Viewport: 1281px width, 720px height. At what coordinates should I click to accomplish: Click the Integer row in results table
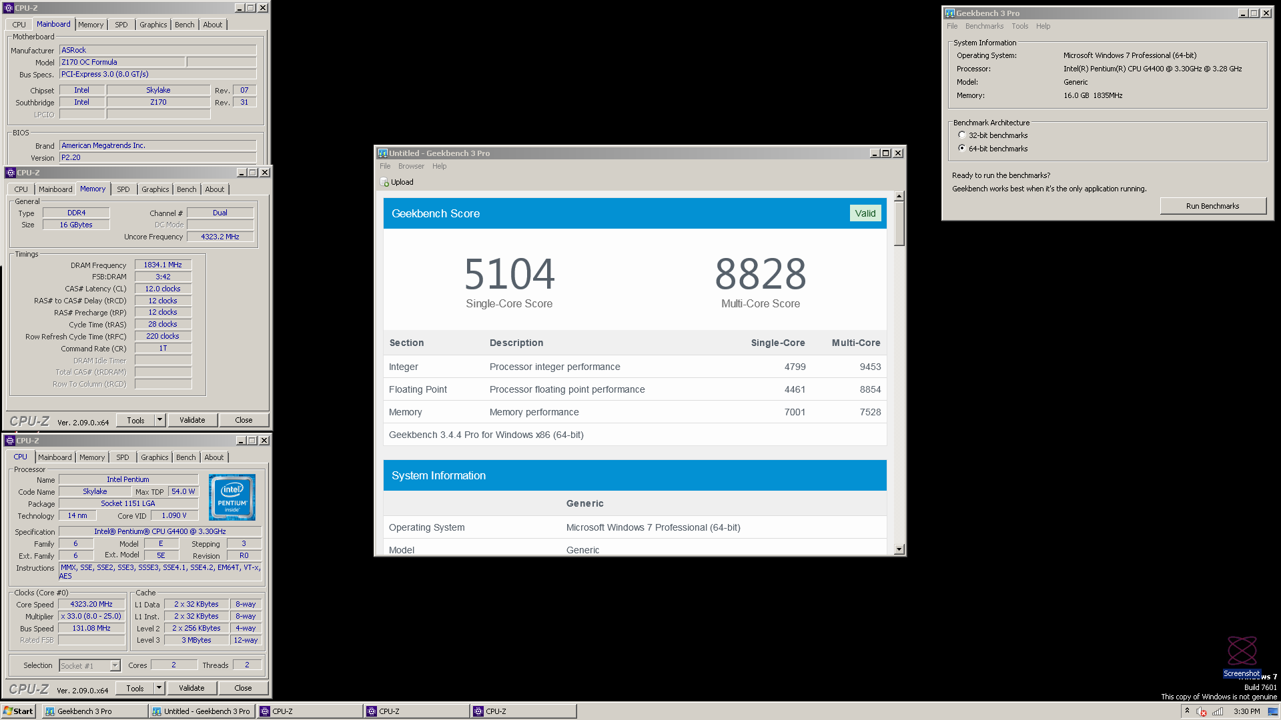[634, 367]
